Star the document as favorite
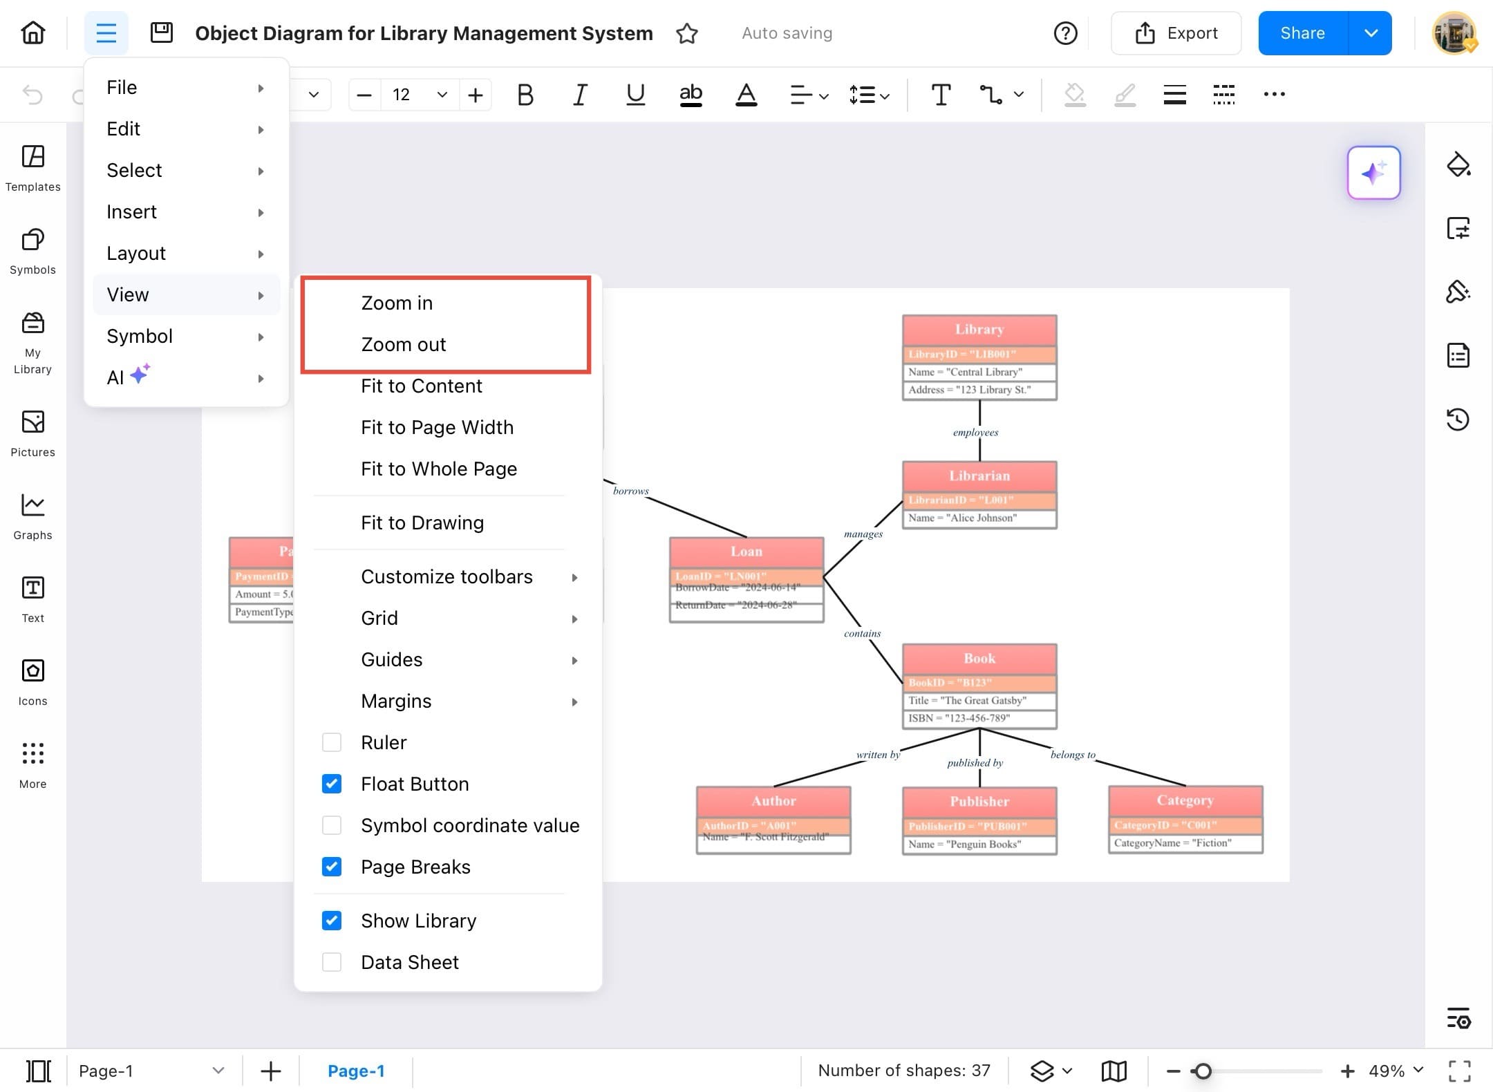Viewport: 1493px width, 1092px height. (686, 33)
